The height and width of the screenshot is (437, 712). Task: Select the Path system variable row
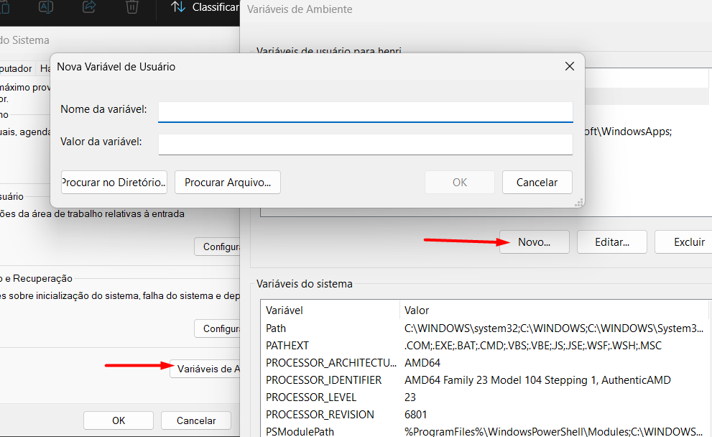click(484, 328)
